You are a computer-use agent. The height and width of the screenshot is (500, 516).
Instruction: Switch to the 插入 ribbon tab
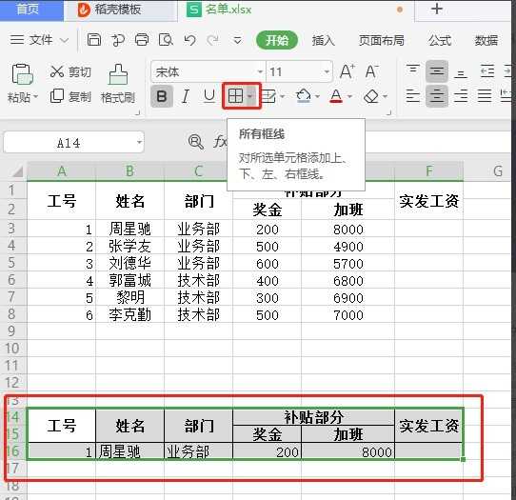(324, 40)
